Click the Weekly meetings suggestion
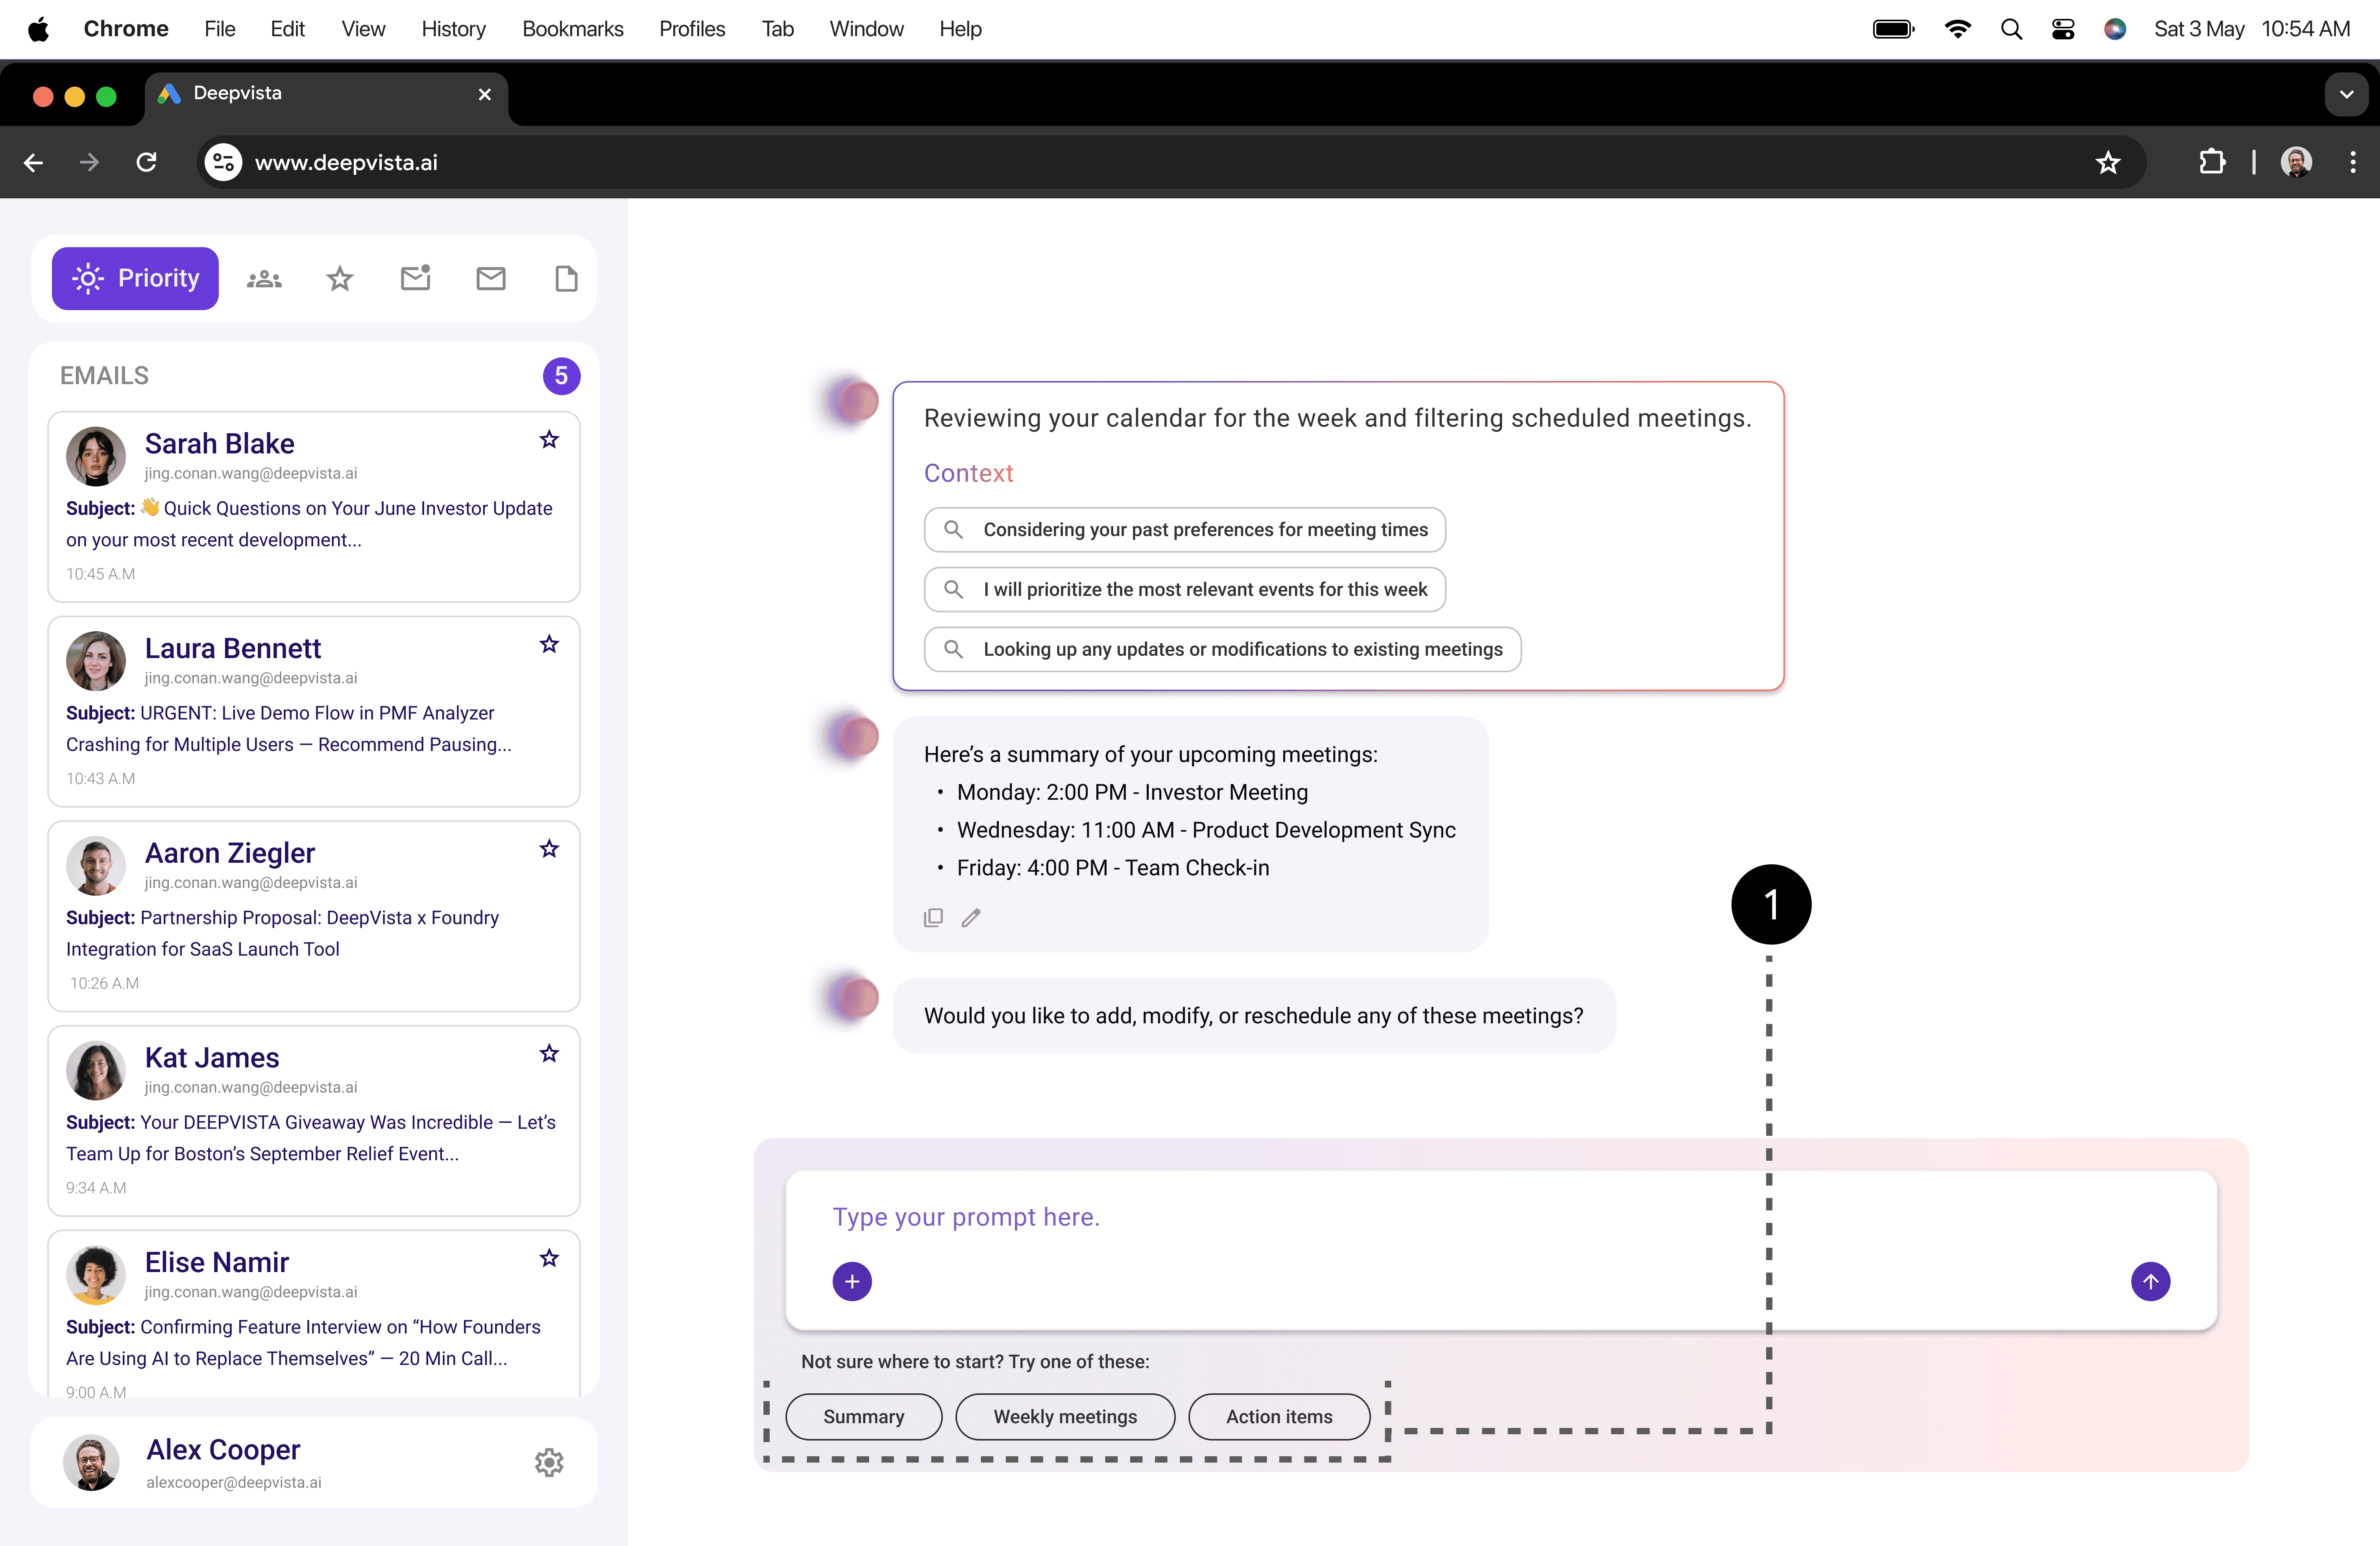Screen dimensions: 2380x1546 [x=1065, y=1416]
